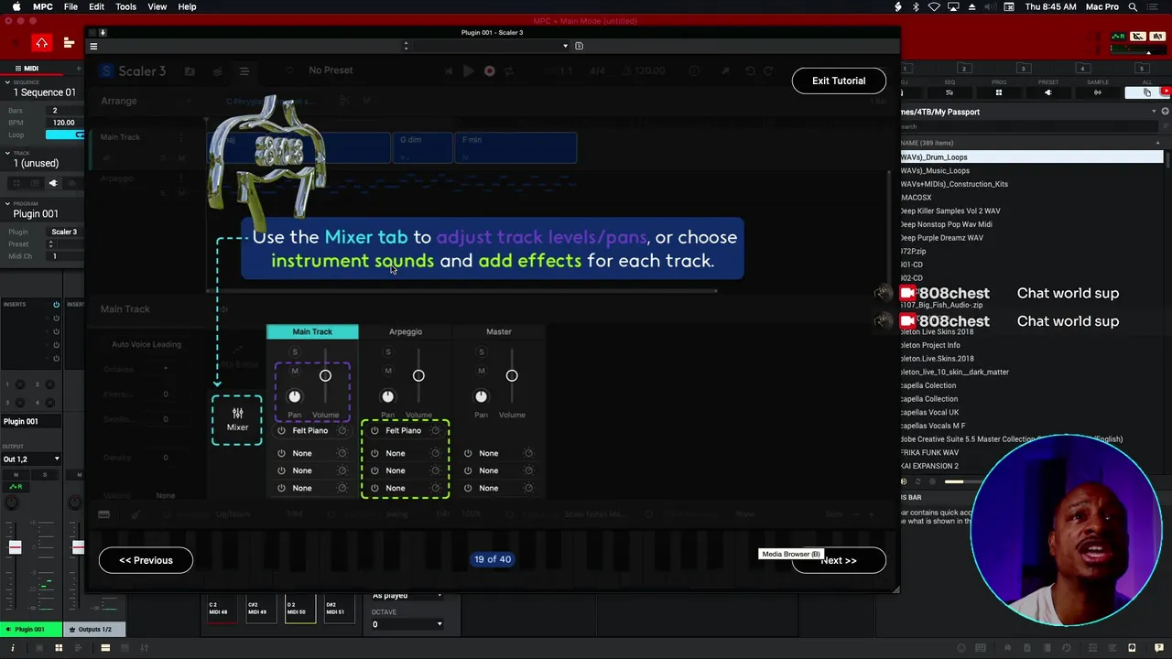Viewport: 1172px width, 659px height.
Task: Open Scaler 3 browse folder icon
Action: point(190,71)
